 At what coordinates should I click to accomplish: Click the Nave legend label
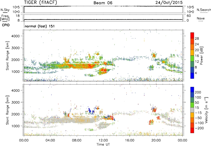click(201, 18)
